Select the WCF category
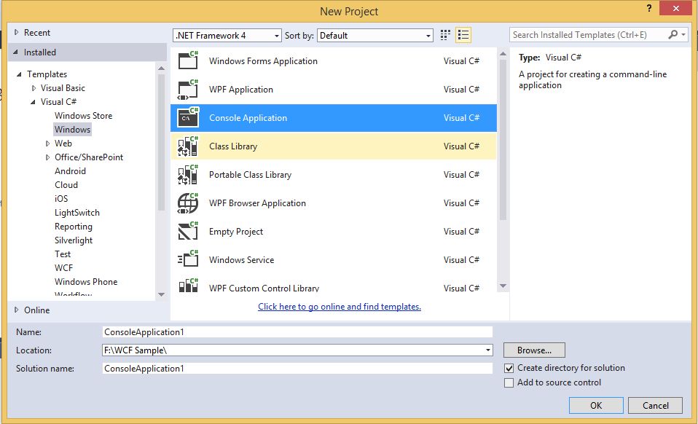The width and height of the screenshot is (698, 424). [63, 268]
